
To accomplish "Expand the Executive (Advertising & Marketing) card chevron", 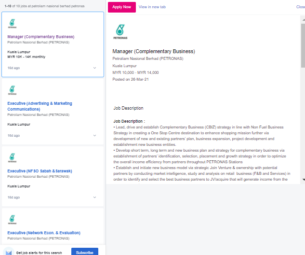I will 94,136.
